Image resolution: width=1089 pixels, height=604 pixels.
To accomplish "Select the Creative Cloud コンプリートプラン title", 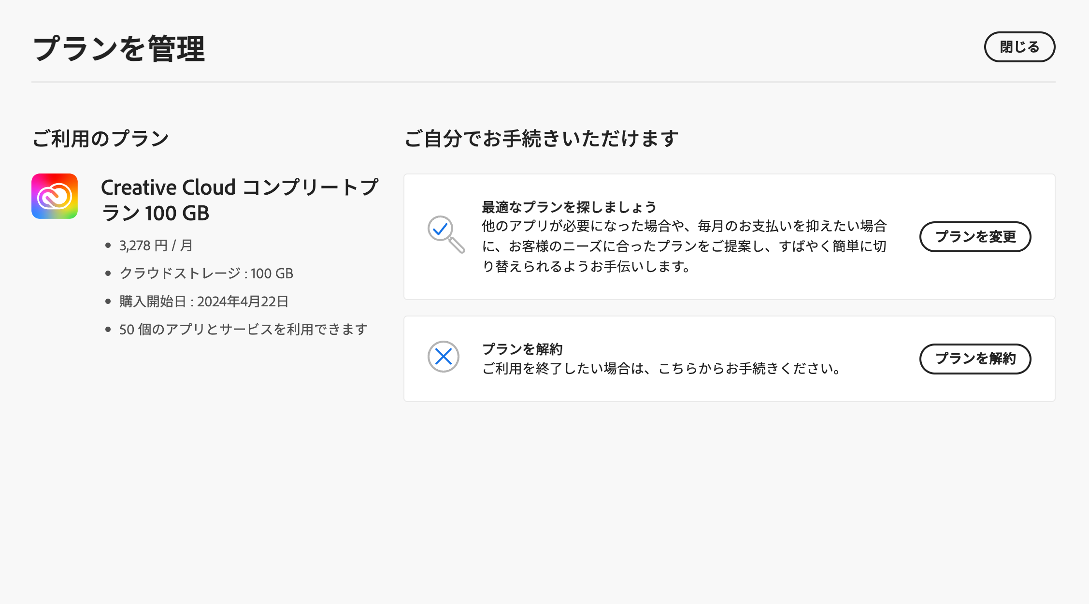I will (x=239, y=200).
